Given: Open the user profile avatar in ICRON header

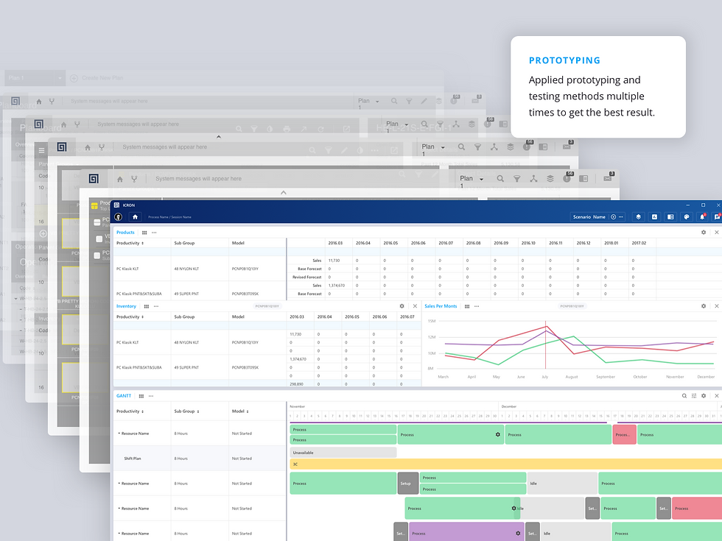Looking at the screenshot, I should 118,216.
